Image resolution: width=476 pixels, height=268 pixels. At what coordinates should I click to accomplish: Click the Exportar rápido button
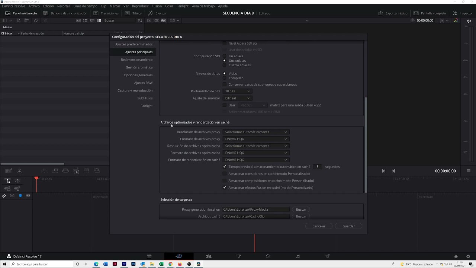393,13
